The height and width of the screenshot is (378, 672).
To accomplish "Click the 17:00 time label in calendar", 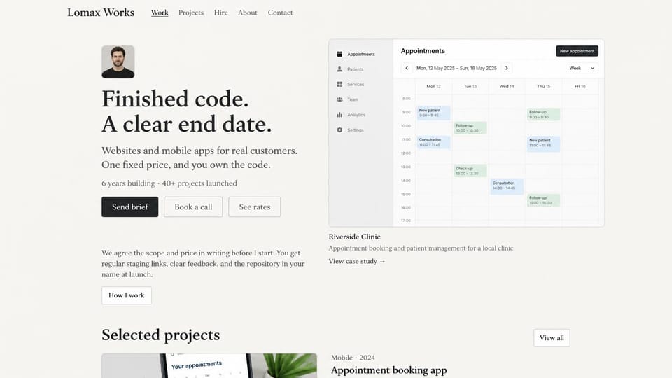I will click(406, 220).
